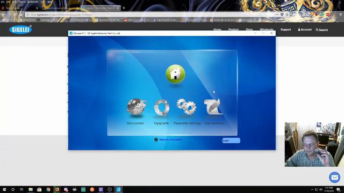Click the SIGELEI logo on the website
The image size is (344, 193).
click(x=20, y=29)
